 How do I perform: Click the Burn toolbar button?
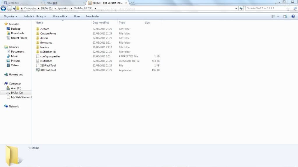point(77,16)
